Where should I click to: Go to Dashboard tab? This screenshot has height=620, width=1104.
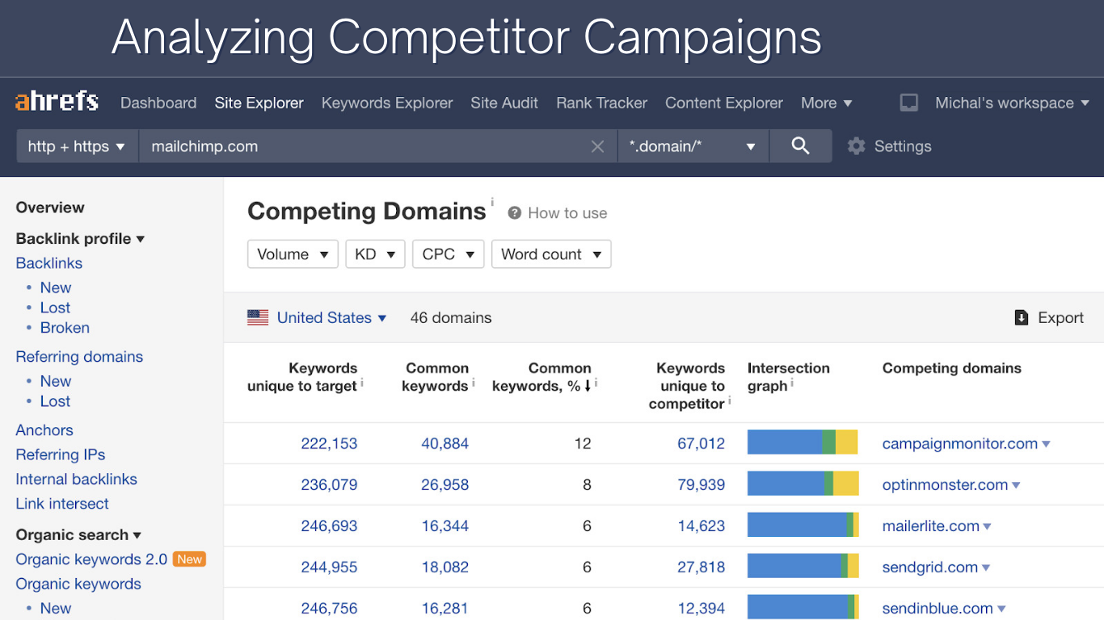click(158, 103)
